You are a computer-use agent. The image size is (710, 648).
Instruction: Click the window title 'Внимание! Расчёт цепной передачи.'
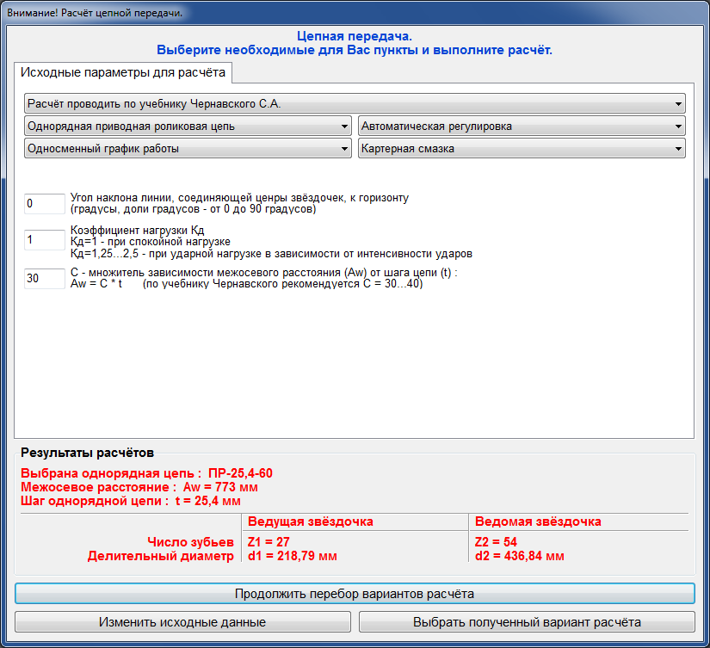point(95,13)
